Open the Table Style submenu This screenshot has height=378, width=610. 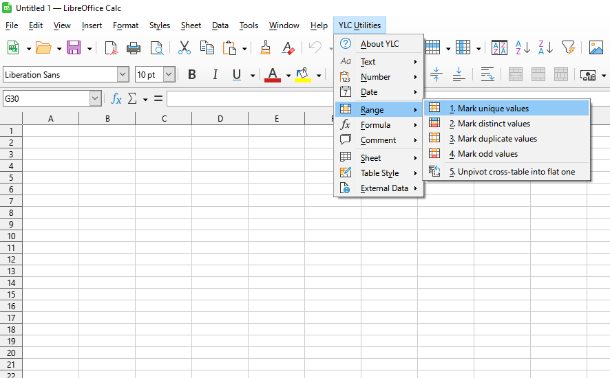(379, 173)
